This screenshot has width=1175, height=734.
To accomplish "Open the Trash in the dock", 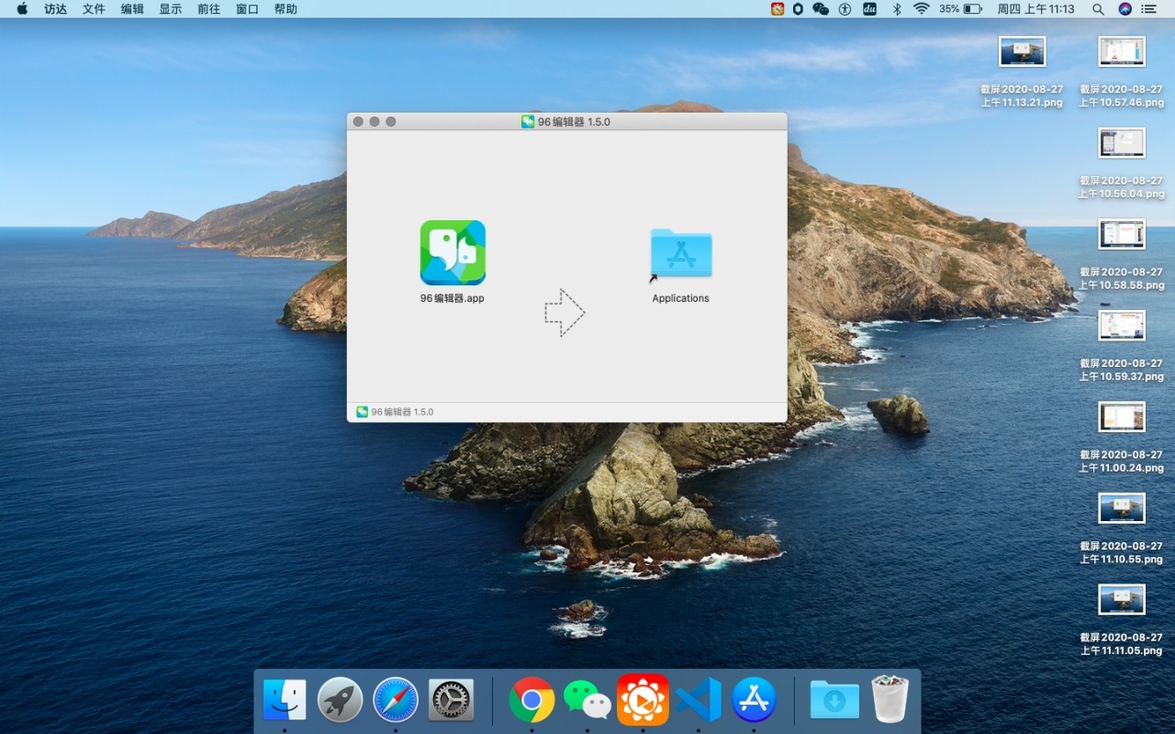I will click(890, 700).
